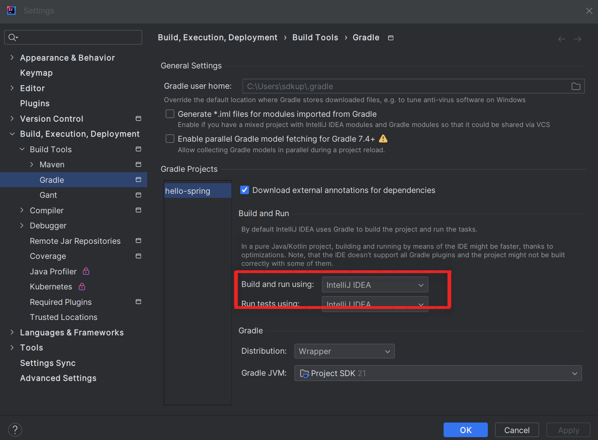
Task: Click project-level icon on Version Control row
Action: pos(139,118)
